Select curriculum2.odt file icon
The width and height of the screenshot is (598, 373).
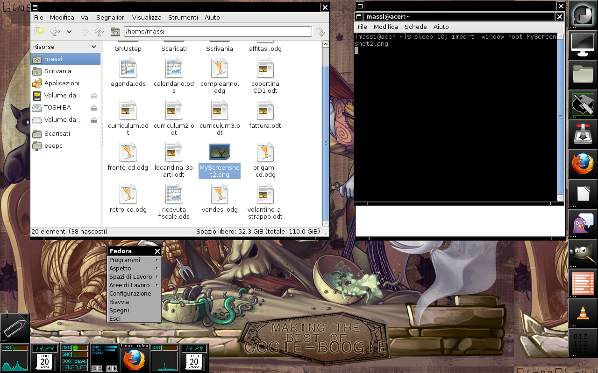(174, 110)
